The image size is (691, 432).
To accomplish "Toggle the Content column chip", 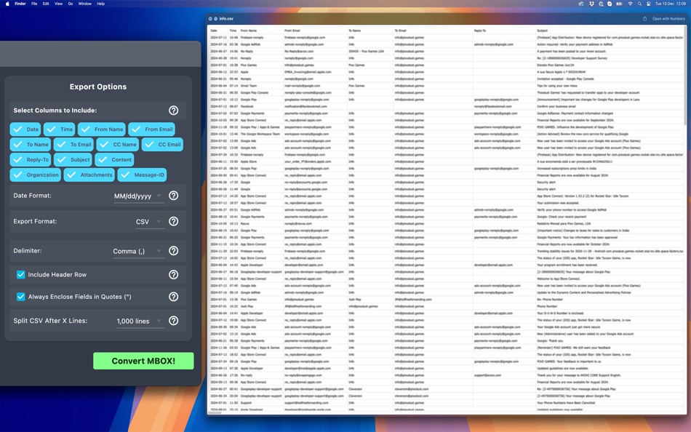I will 115,159.
